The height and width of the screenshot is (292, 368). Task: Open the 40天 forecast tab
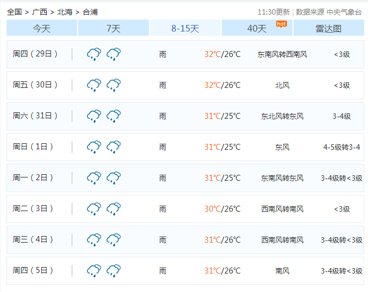[x=257, y=28]
